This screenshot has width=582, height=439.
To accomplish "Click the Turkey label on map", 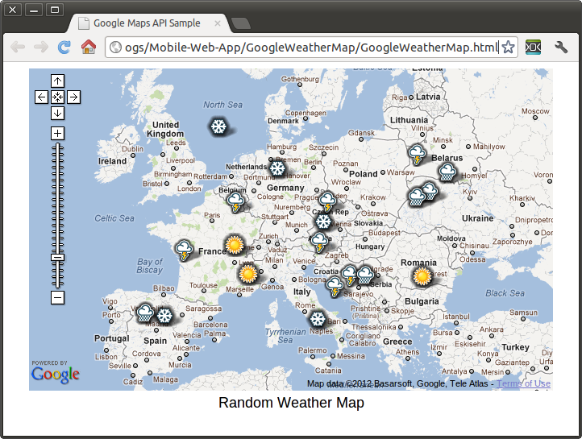I will click(516, 347).
